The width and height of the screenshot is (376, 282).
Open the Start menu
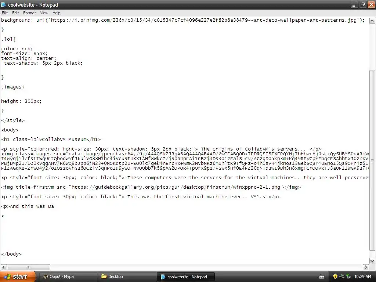(18, 276)
